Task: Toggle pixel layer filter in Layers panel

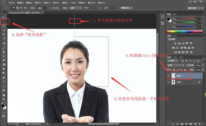Action: pos(183,61)
